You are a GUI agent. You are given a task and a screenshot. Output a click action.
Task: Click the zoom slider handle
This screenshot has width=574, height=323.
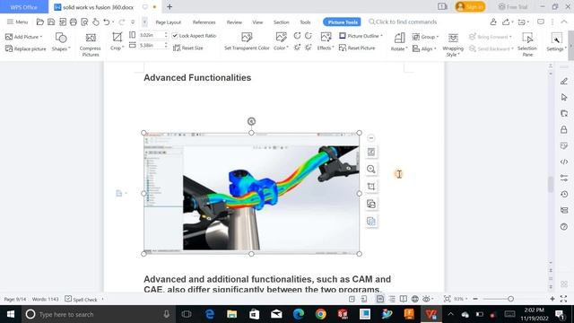[510, 299]
